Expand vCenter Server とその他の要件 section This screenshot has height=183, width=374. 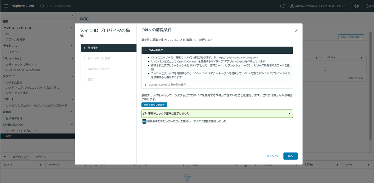pos(217,85)
